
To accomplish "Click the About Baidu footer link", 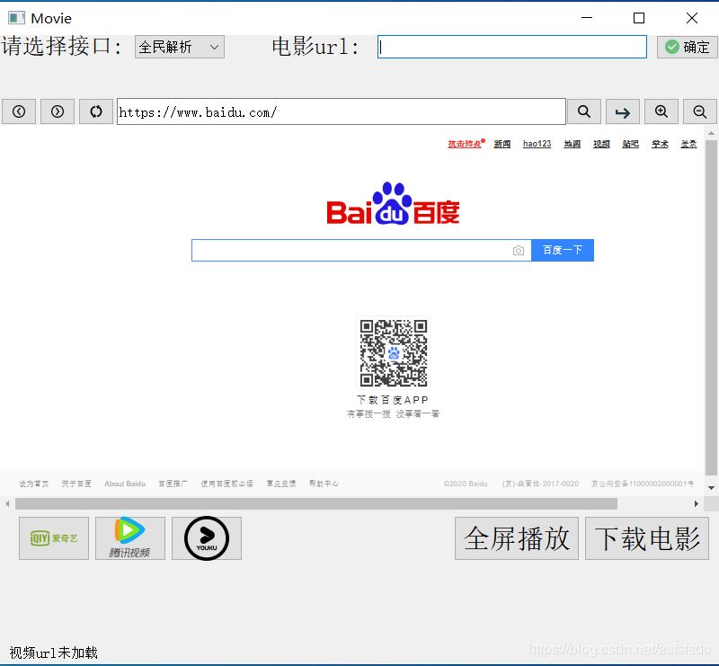I will pyautogui.click(x=125, y=484).
